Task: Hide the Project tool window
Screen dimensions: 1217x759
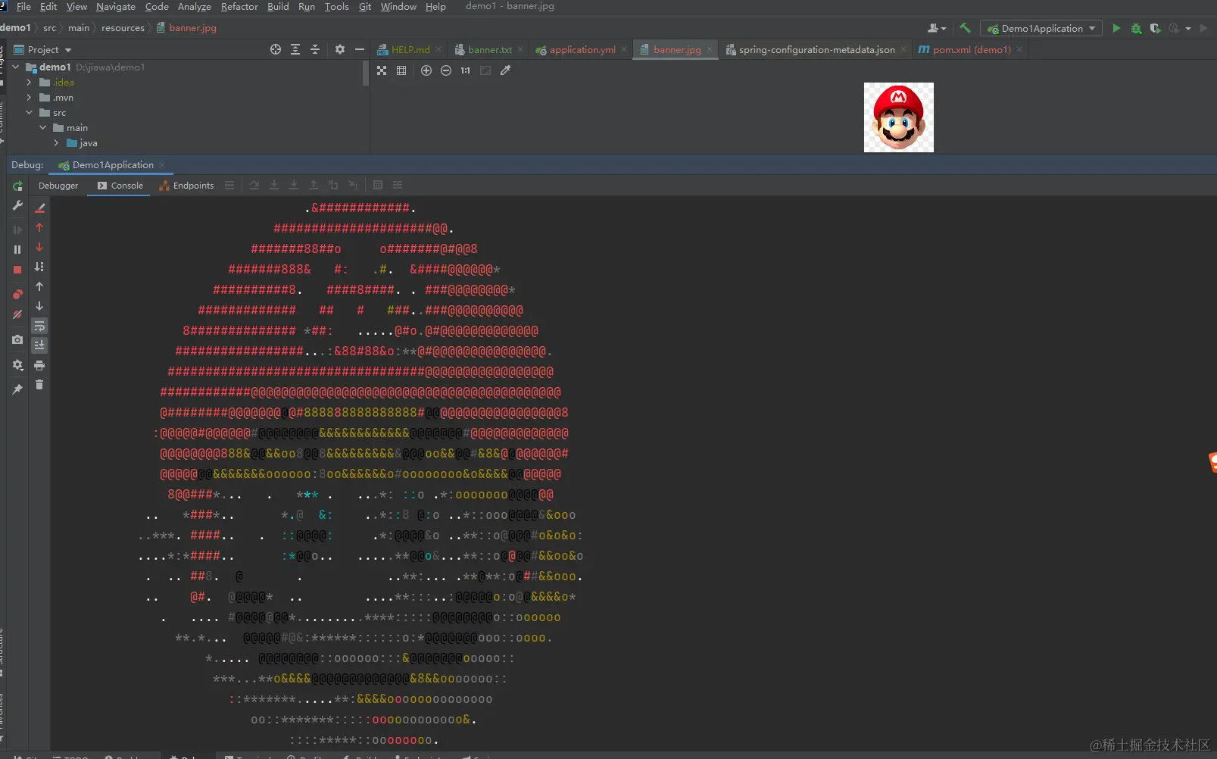Action: (360, 49)
